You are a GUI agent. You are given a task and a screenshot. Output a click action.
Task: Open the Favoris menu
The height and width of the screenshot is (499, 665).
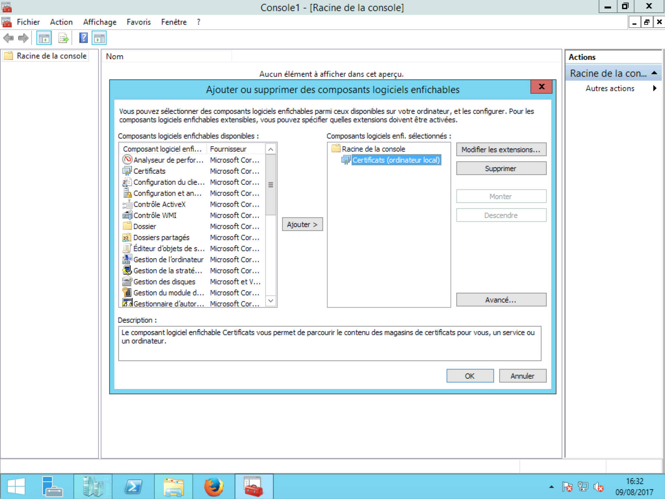(x=139, y=22)
